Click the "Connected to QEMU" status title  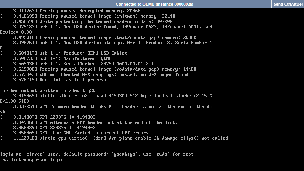coord(155,4)
